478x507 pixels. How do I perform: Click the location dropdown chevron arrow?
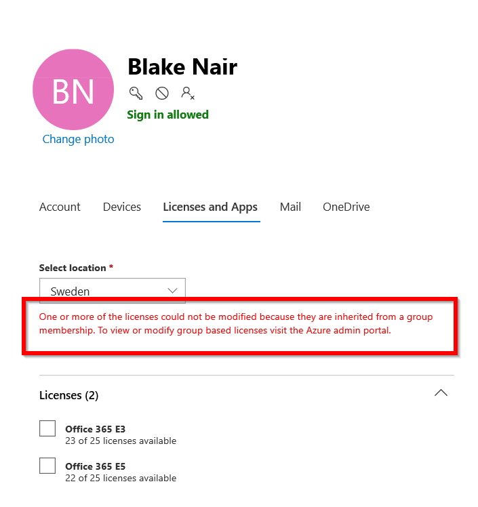(172, 291)
